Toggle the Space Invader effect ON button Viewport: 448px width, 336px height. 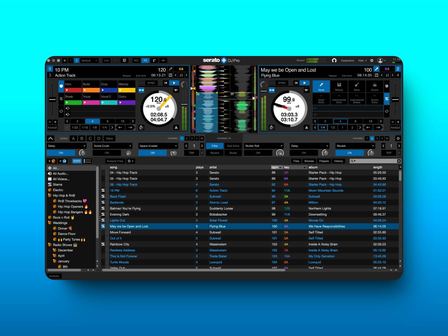click(152, 153)
